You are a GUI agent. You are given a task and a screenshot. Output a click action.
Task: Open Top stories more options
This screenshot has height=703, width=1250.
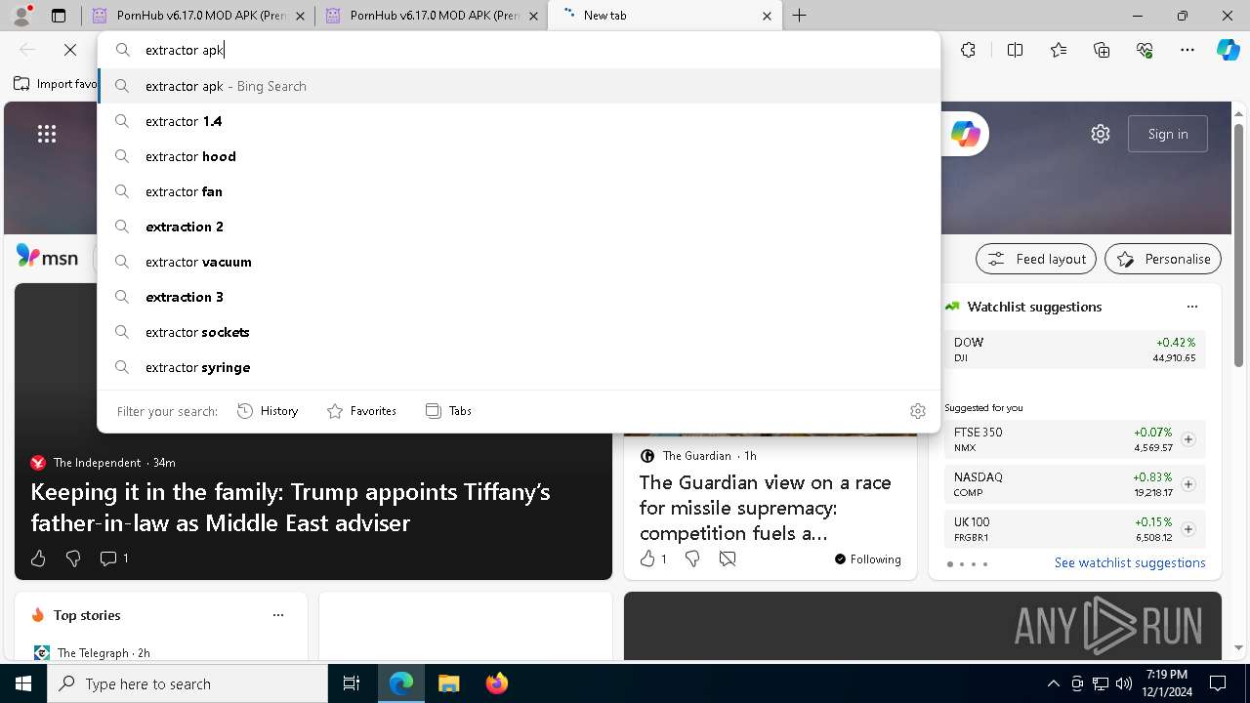coord(278,615)
